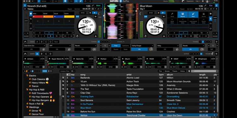
Task: Open the Prepare panel tab
Action: [175, 71]
